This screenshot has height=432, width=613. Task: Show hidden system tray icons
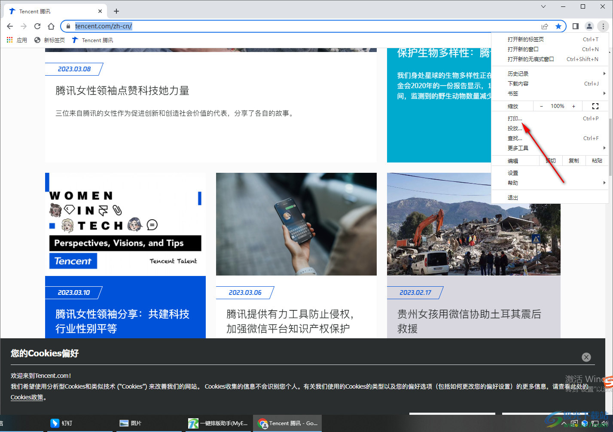tap(564, 424)
